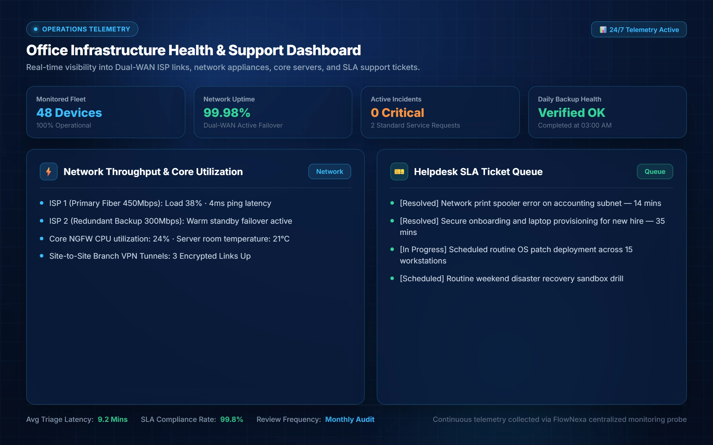
Task: Select the ISP 2 Redundant Backup line
Action: (171, 221)
